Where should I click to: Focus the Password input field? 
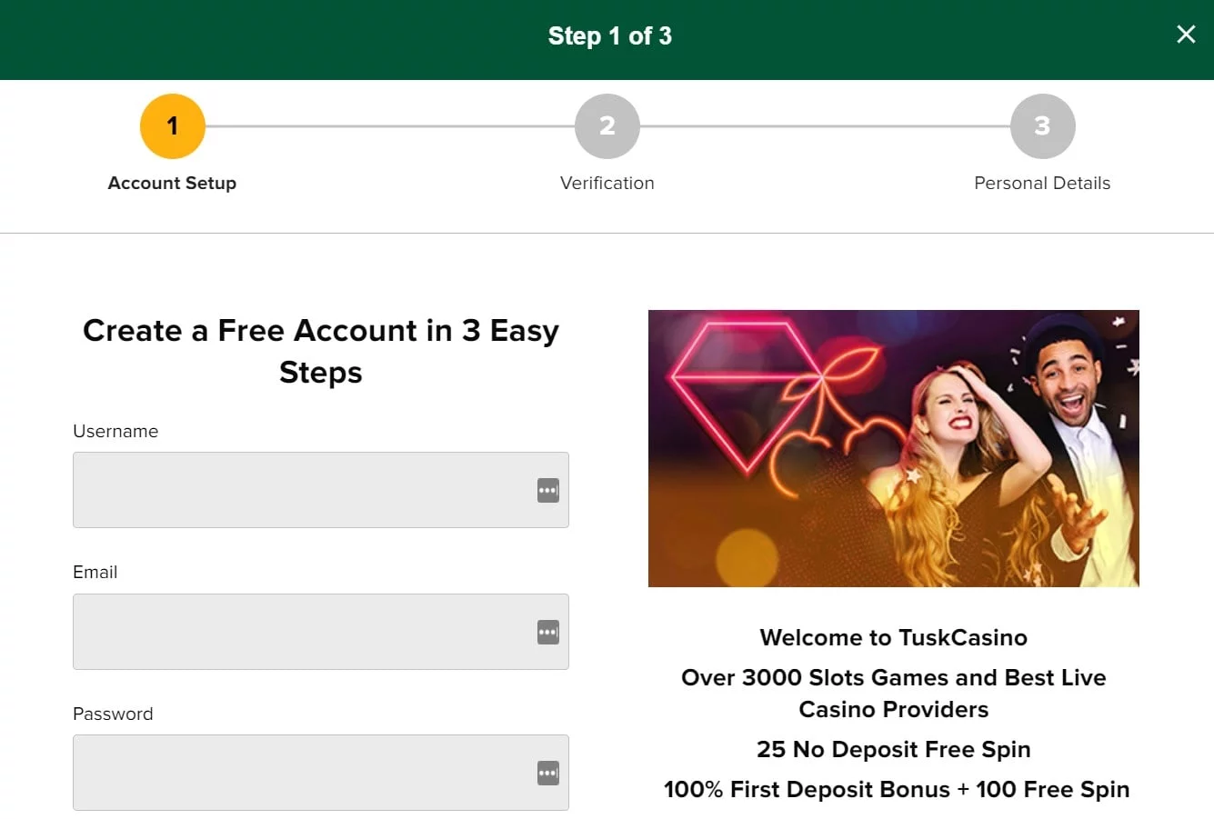tap(300, 773)
